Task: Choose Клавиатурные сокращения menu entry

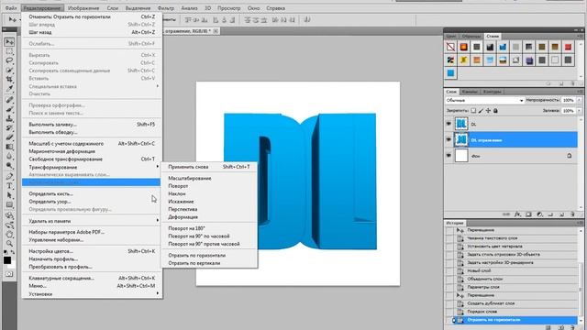Action: [x=92, y=278]
